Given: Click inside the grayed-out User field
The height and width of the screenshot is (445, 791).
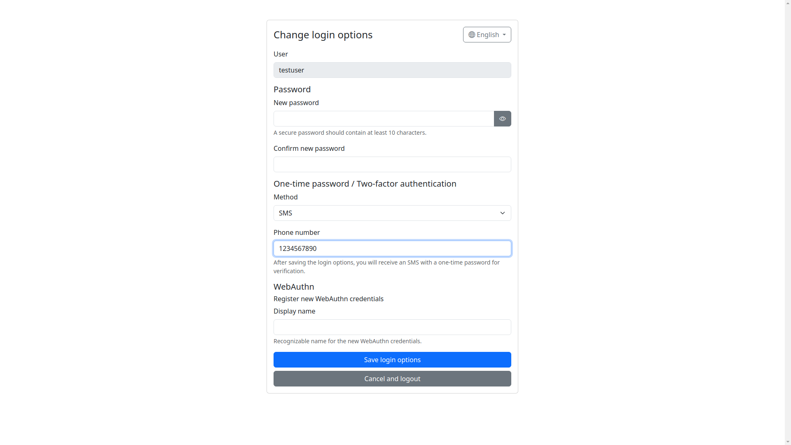Looking at the screenshot, I should point(392,70).
